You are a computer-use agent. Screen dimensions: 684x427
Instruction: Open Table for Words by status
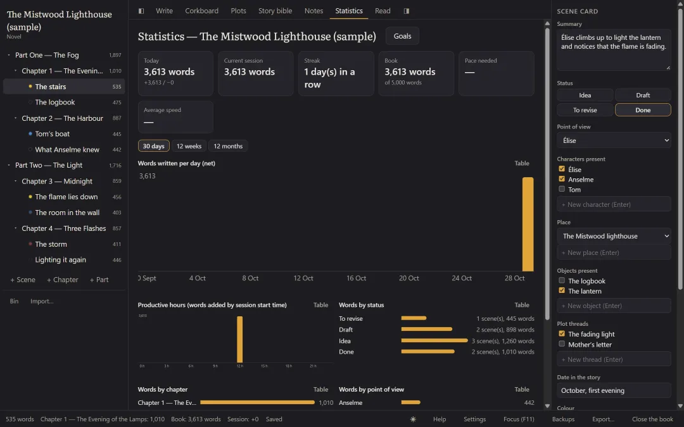click(522, 305)
